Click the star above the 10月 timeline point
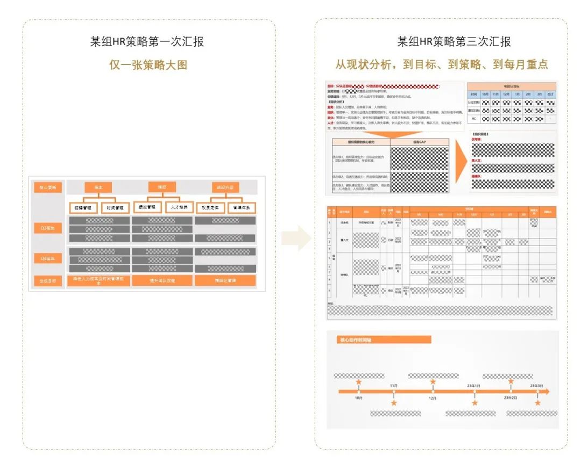Screen dimensions: 581x463 click(359, 381)
